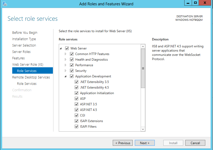Click the role services scrollbar thumb
This screenshot has height=150, width=213.
click(143, 68)
